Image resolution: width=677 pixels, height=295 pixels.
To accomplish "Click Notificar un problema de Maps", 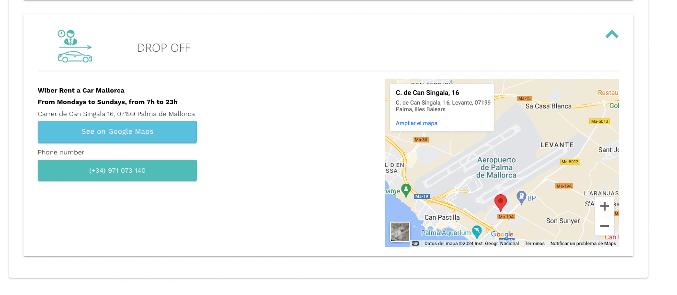I will tap(583, 244).
